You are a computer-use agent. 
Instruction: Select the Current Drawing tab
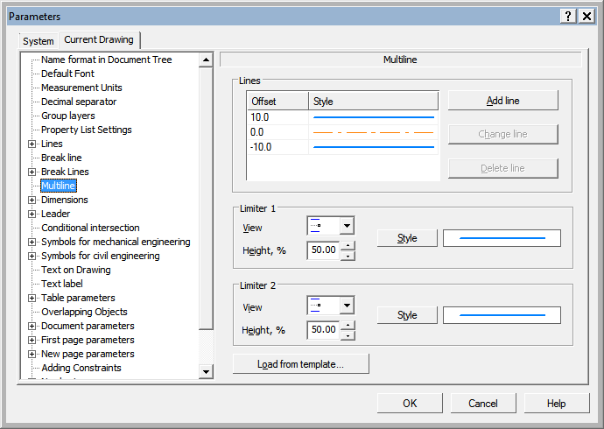[99, 40]
